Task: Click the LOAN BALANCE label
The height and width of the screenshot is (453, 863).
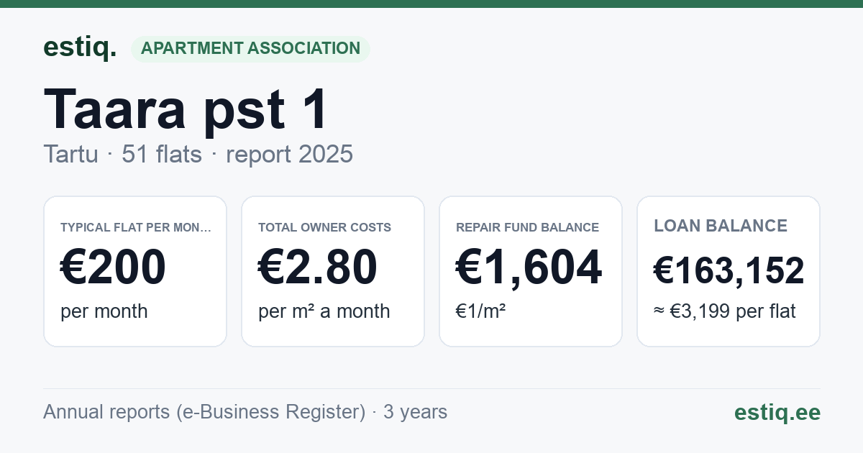Action: (721, 226)
